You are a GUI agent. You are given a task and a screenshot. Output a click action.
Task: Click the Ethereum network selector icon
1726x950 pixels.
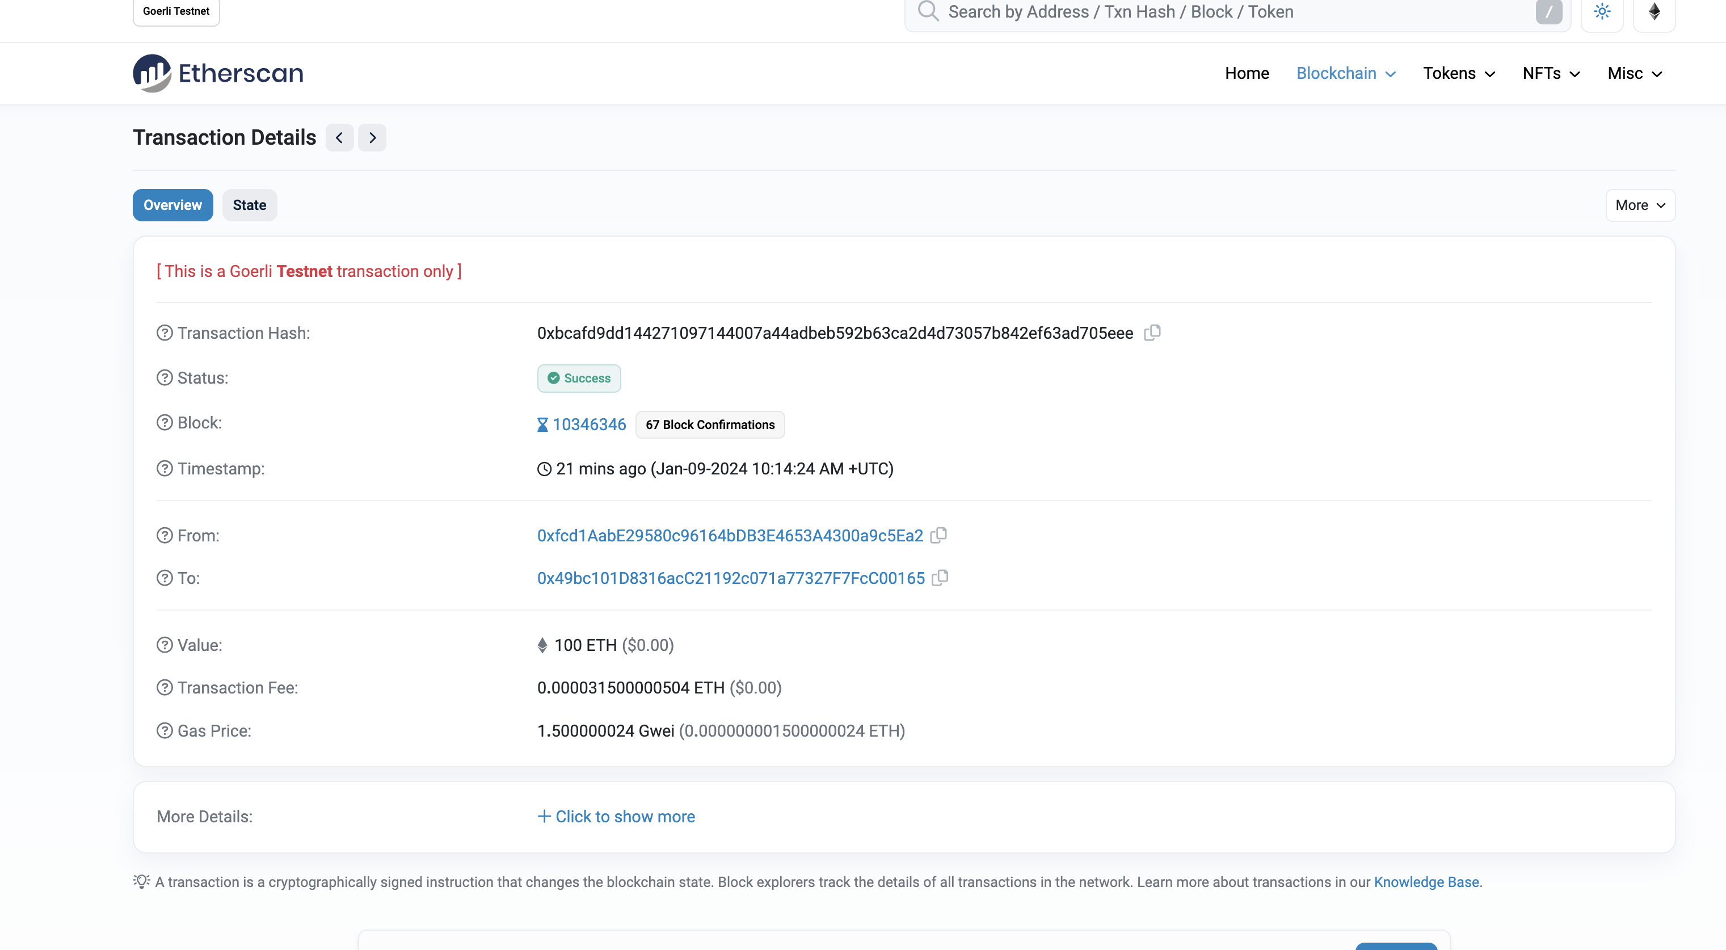click(1653, 12)
